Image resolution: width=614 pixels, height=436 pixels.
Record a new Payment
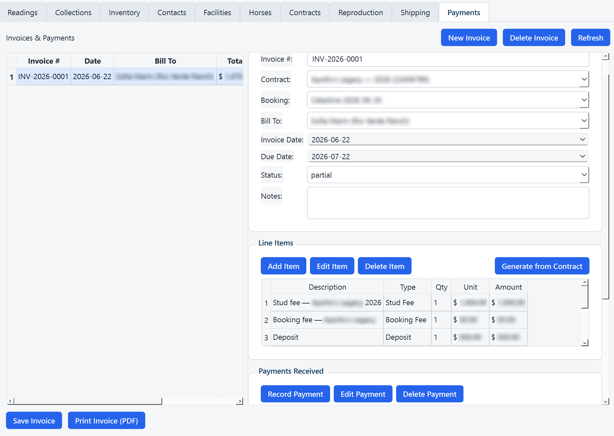point(295,394)
